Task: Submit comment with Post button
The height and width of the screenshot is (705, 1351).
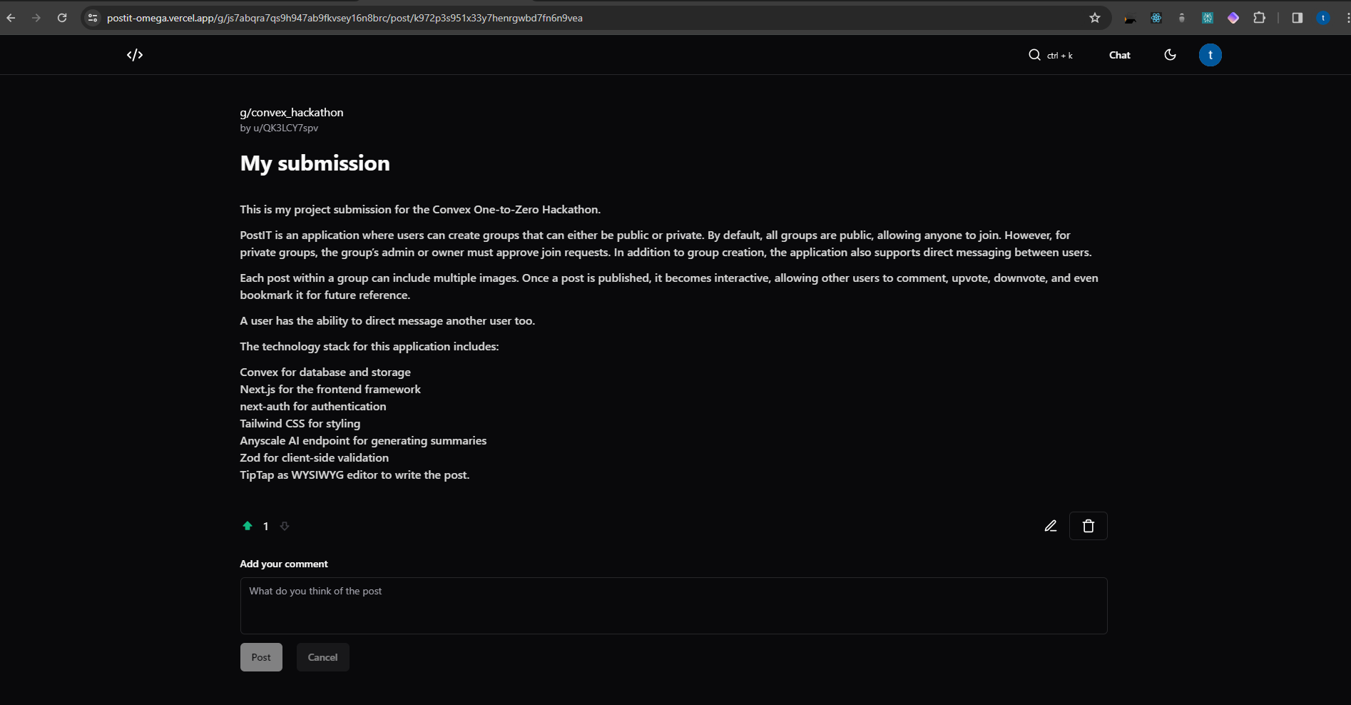Action: click(261, 657)
